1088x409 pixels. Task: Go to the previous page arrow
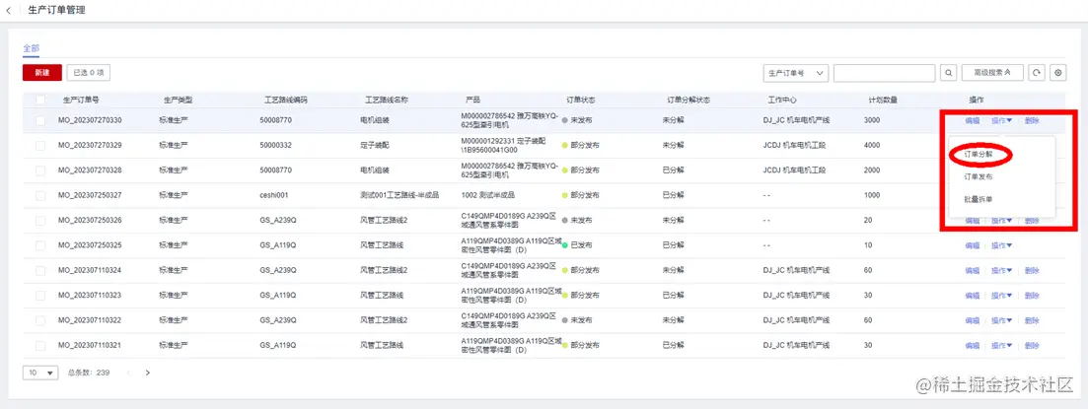[128, 373]
